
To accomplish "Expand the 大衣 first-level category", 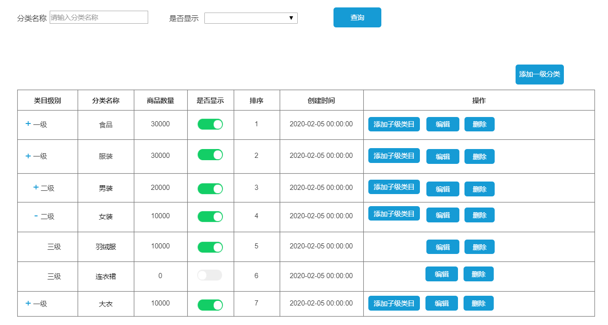I will point(28,303).
